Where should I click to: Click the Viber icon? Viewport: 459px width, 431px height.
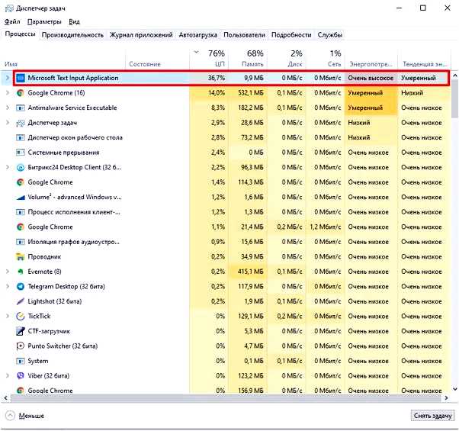pos(20,375)
